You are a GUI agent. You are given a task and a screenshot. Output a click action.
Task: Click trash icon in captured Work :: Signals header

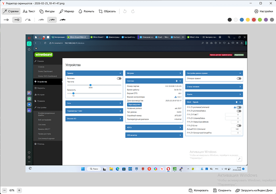pos(236,102)
